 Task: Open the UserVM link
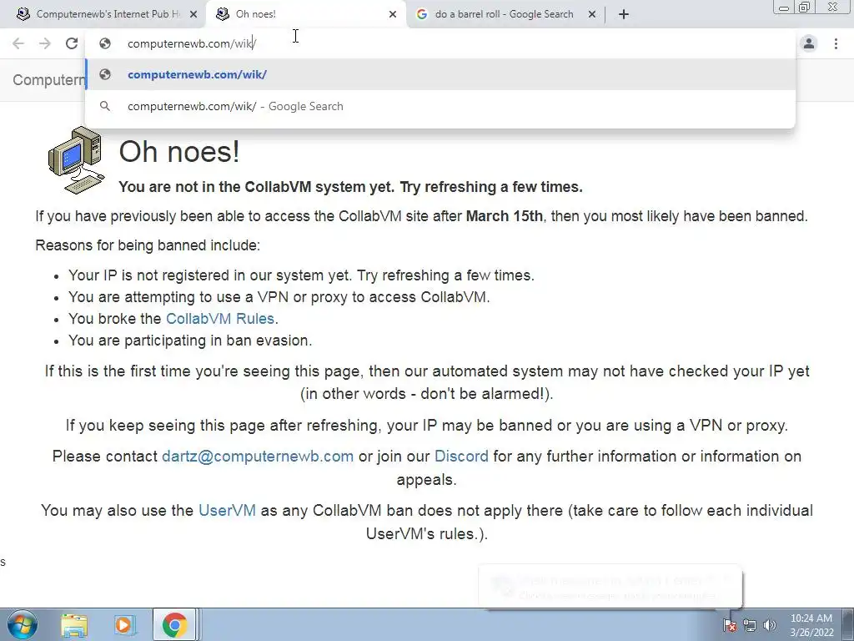[227, 510]
